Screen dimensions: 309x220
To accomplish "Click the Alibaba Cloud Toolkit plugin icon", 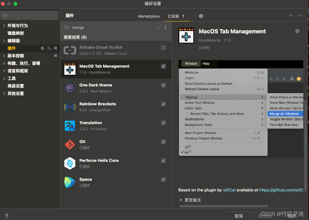I will tap(70, 50).
